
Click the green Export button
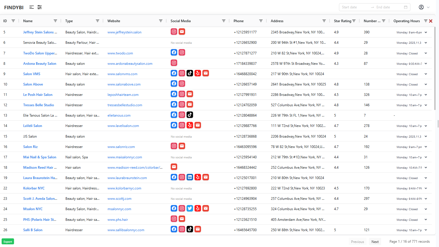pos(8,242)
